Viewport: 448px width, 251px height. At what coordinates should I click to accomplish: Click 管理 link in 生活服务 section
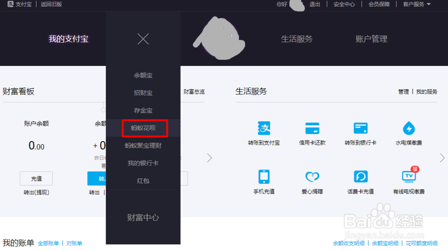(404, 92)
